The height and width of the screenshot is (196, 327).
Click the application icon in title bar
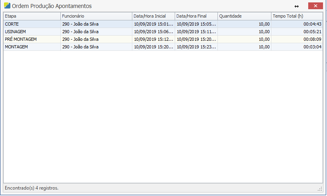7,6
